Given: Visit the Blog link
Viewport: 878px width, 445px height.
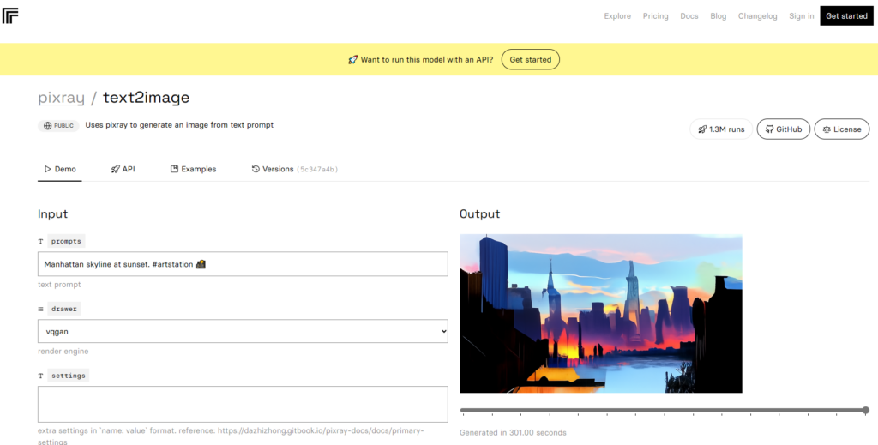Looking at the screenshot, I should coord(718,16).
